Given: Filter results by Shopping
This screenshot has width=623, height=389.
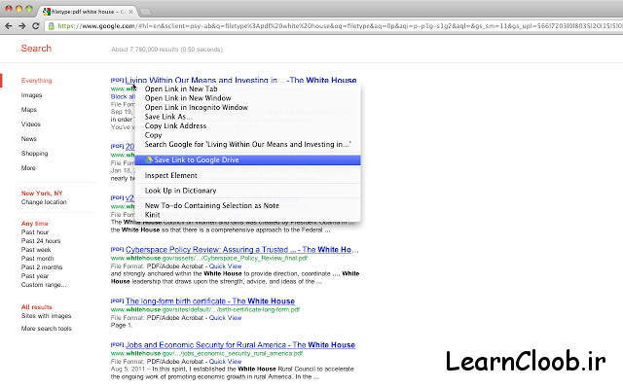Looking at the screenshot, I should tap(35, 154).
